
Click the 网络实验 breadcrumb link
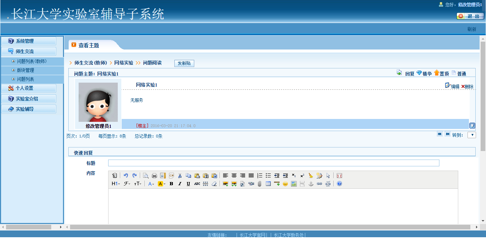tap(123, 63)
